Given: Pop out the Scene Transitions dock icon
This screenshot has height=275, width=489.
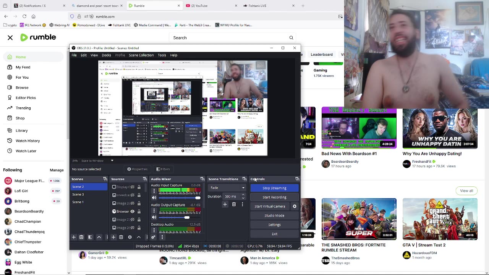Looking at the screenshot, I should click(244, 179).
